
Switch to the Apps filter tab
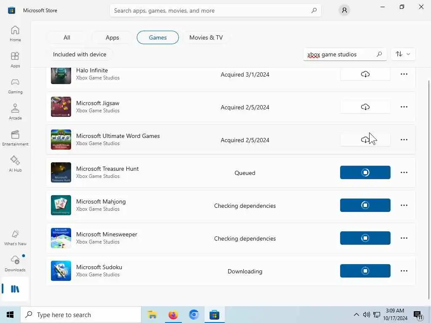click(x=112, y=37)
